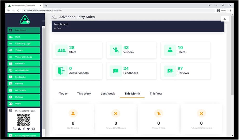Open the browser three-dot menu

point(230,11)
